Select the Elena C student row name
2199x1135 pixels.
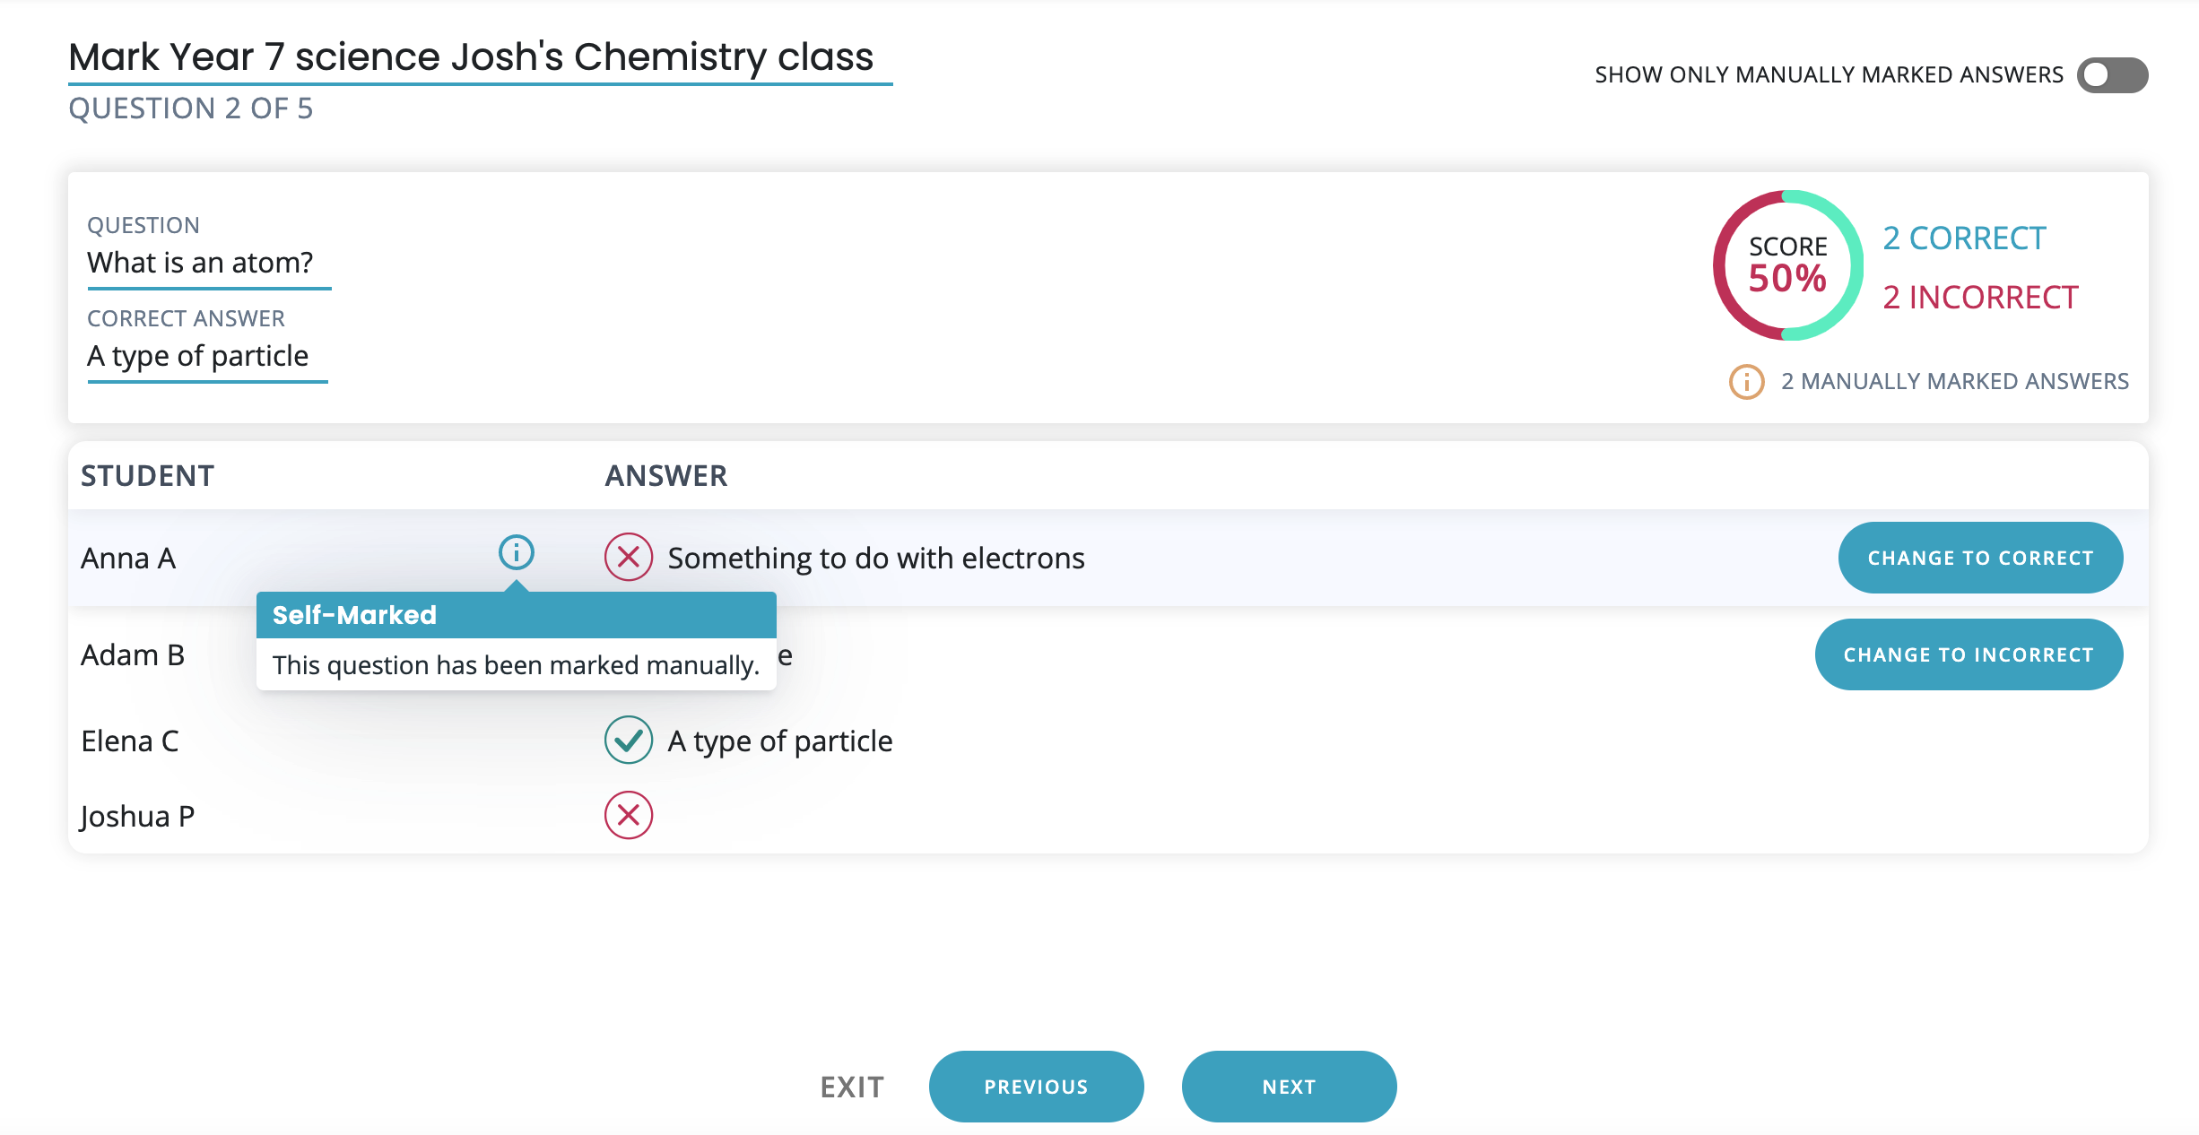pos(130,741)
